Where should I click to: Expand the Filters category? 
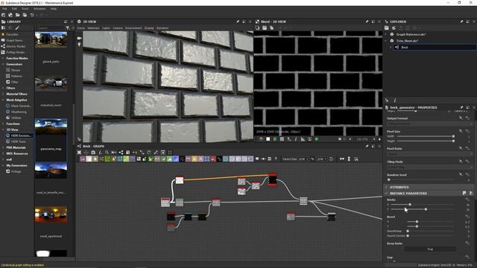[3, 88]
